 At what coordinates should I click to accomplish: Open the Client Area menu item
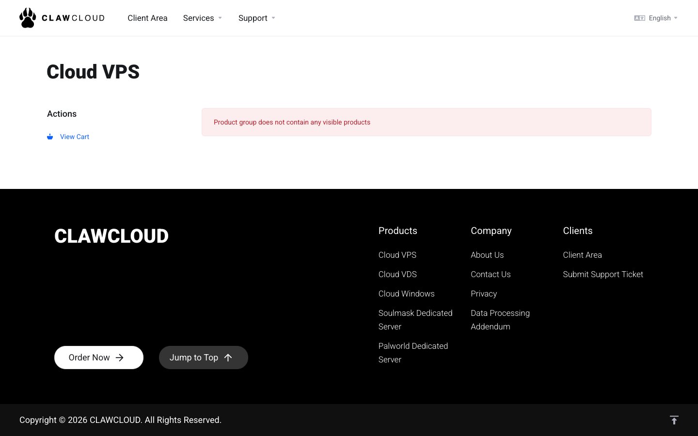[x=147, y=18]
